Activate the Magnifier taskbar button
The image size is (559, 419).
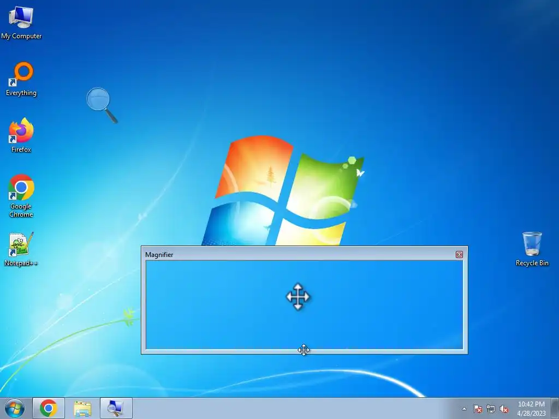click(116, 408)
